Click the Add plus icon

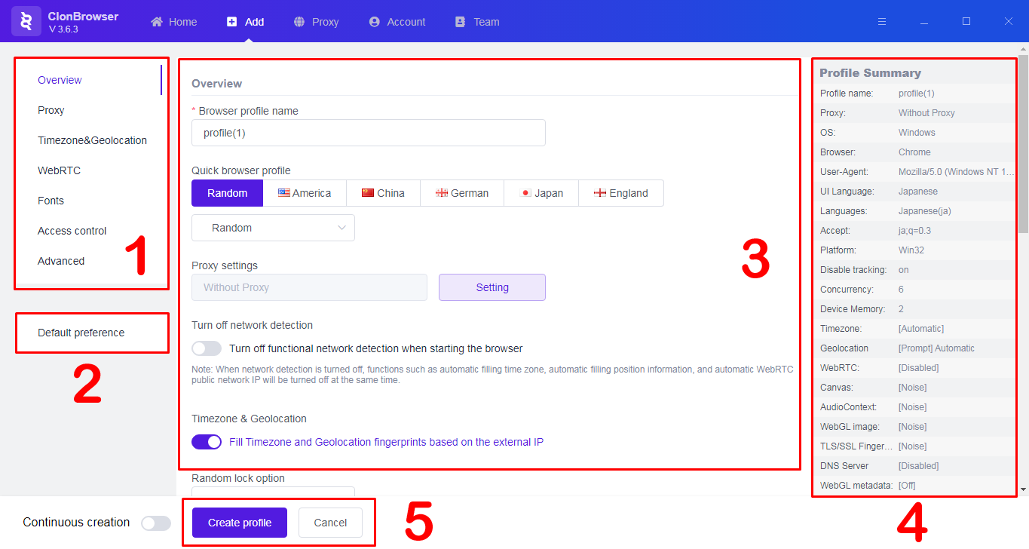pos(231,22)
